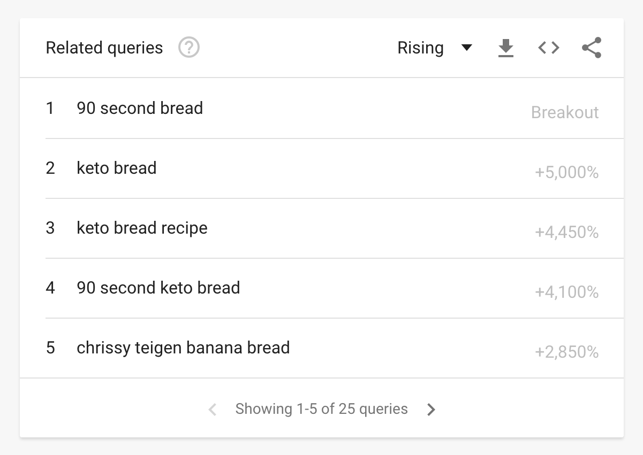Viewport: 643px width, 455px height.
Task: Open the Related queries help icon
Action: [x=189, y=48]
